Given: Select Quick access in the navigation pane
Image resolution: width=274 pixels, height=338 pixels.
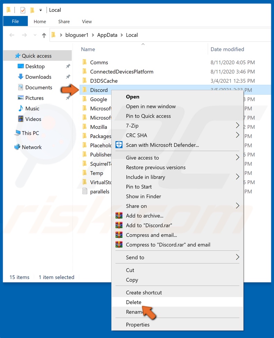Looking at the screenshot, I should pos(37,56).
